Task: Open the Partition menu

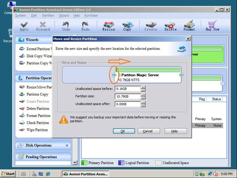Action: point(48,15)
